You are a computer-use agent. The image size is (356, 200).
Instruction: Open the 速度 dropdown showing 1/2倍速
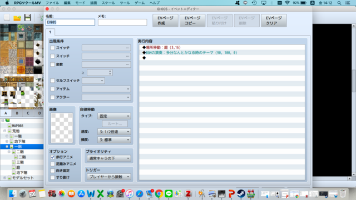pyautogui.click(x=114, y=132)
